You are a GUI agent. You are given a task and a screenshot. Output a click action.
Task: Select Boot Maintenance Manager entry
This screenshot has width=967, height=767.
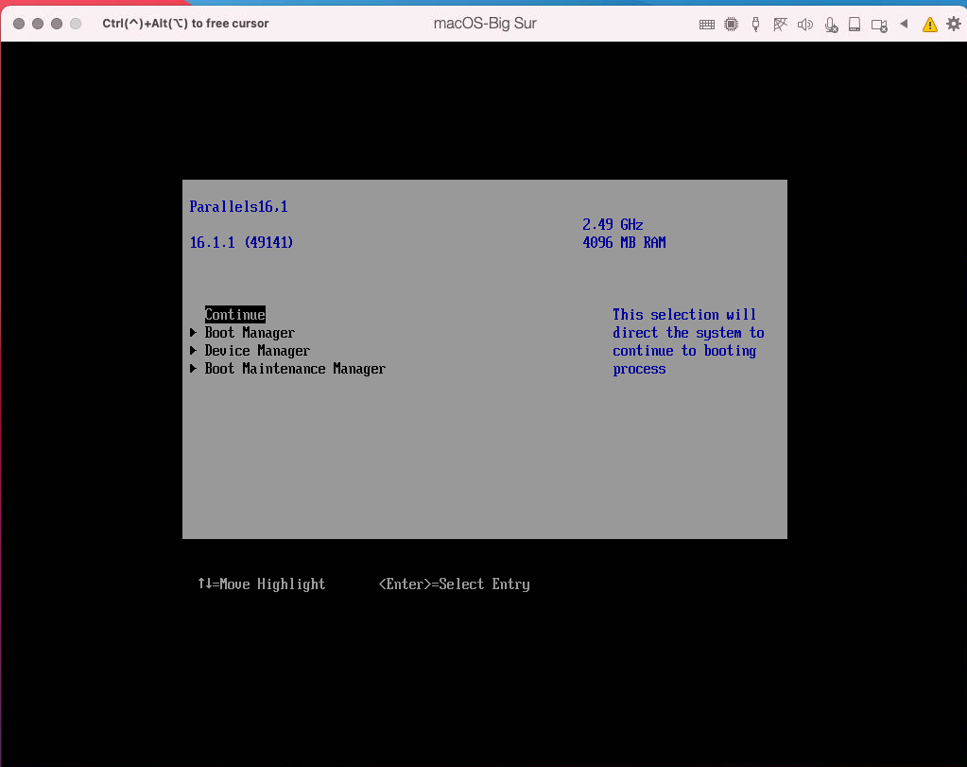(295, 369)
